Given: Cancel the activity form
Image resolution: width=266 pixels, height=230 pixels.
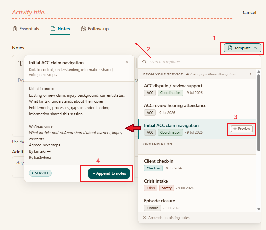Looking at the screenshot, I should click(249, 12).
